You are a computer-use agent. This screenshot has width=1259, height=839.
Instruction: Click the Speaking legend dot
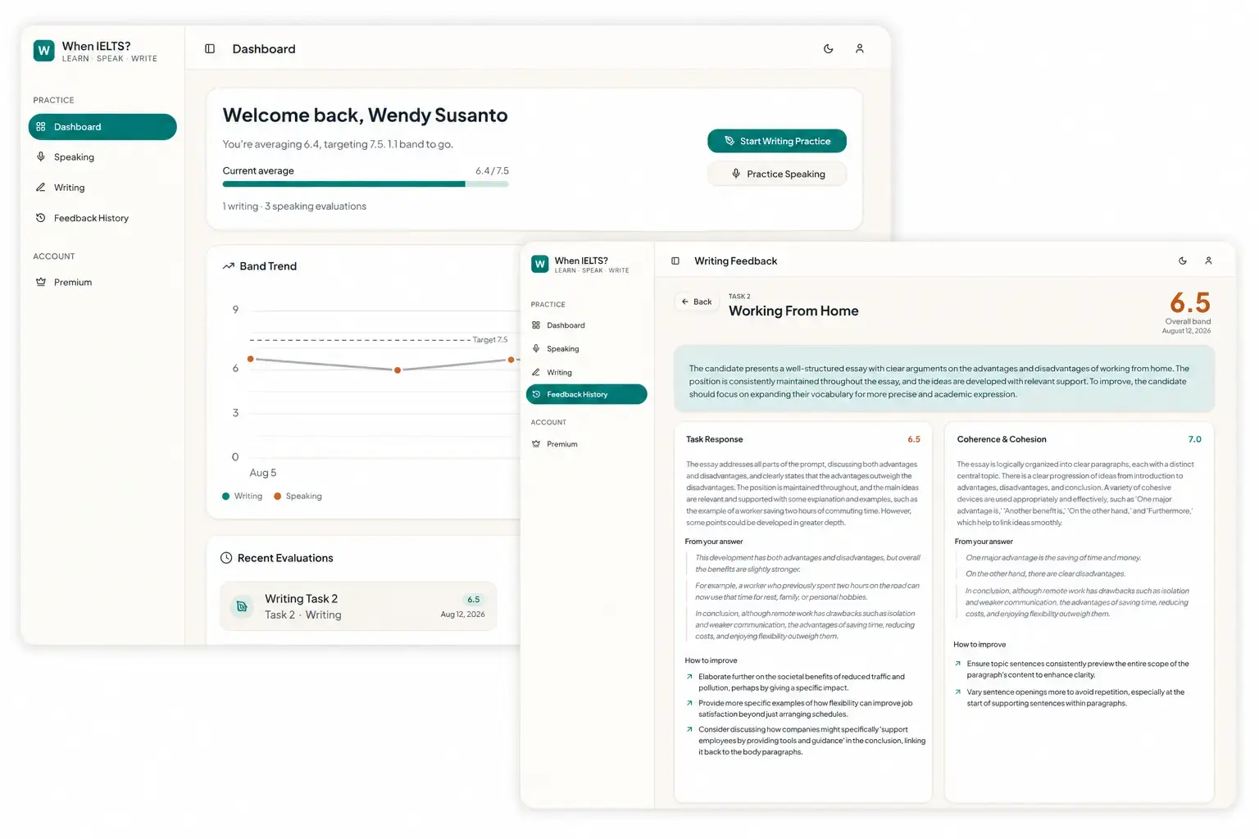pos(278,497)
